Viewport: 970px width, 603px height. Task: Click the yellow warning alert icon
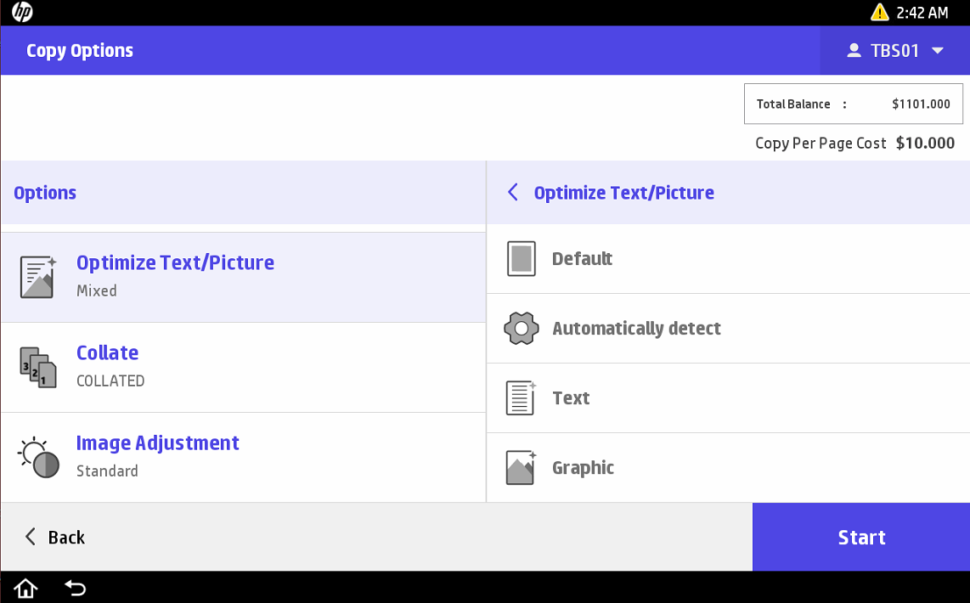pyautogui.click(x=879, y=13)
